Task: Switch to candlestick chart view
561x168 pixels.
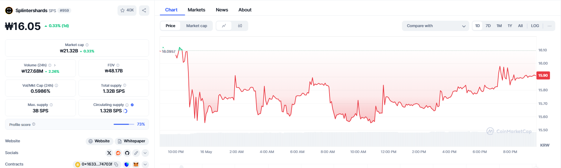Action: click(x=240, y=26)
